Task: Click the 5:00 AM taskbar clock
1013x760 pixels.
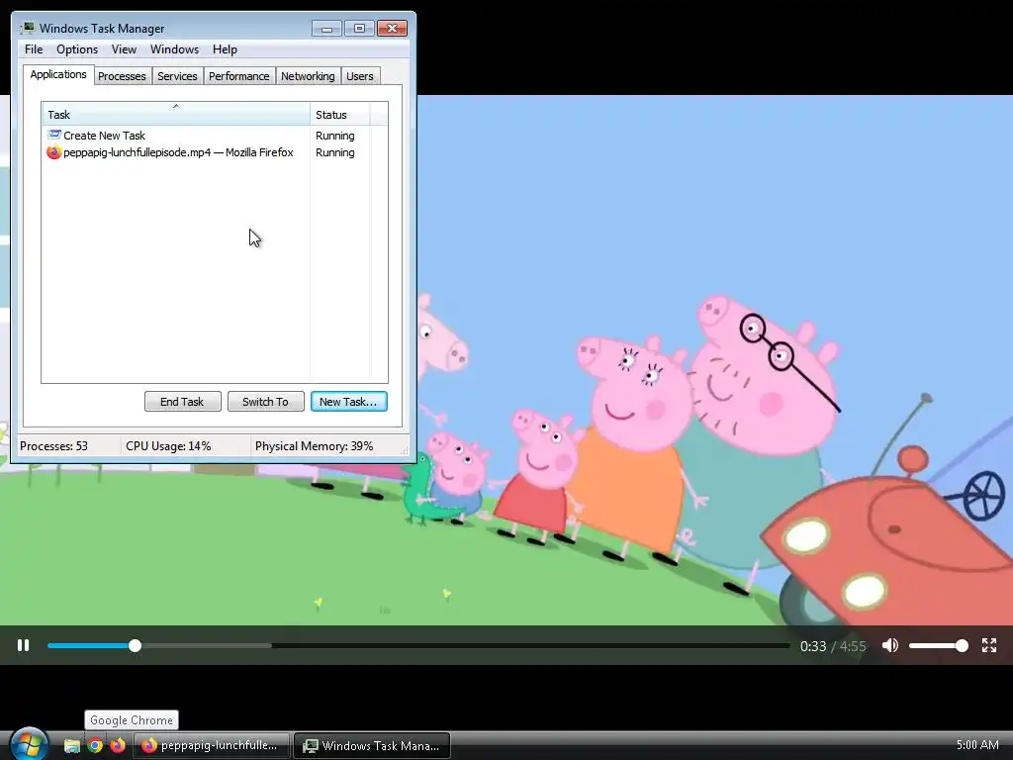Action: [976, 745]
